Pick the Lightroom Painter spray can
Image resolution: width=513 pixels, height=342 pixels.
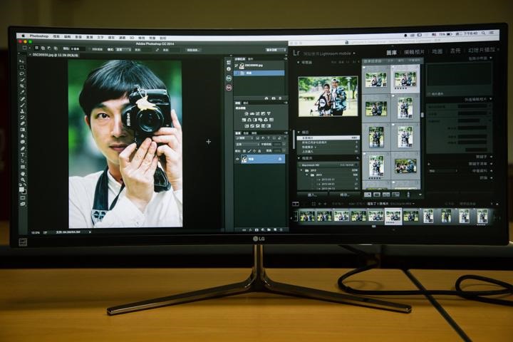pos(408,195)
